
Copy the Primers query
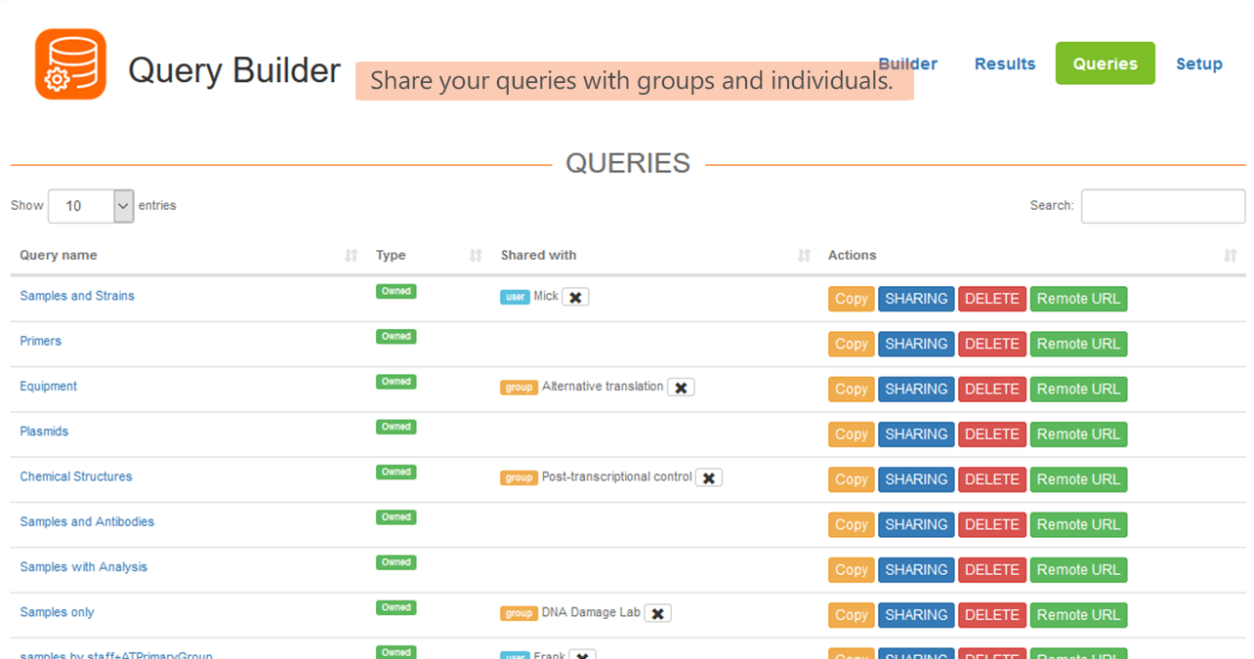click(x=852, y=344)
